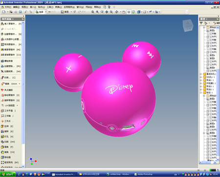The height and width of the screenshot is (177, 220).
Task: Expand the first collapsed component node in the browser
Action: [x=201, y=74]
